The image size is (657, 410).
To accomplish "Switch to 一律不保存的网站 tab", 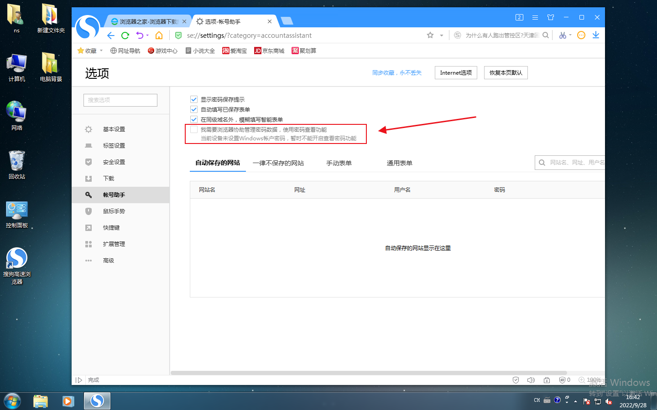I will [x=279, y=163].
